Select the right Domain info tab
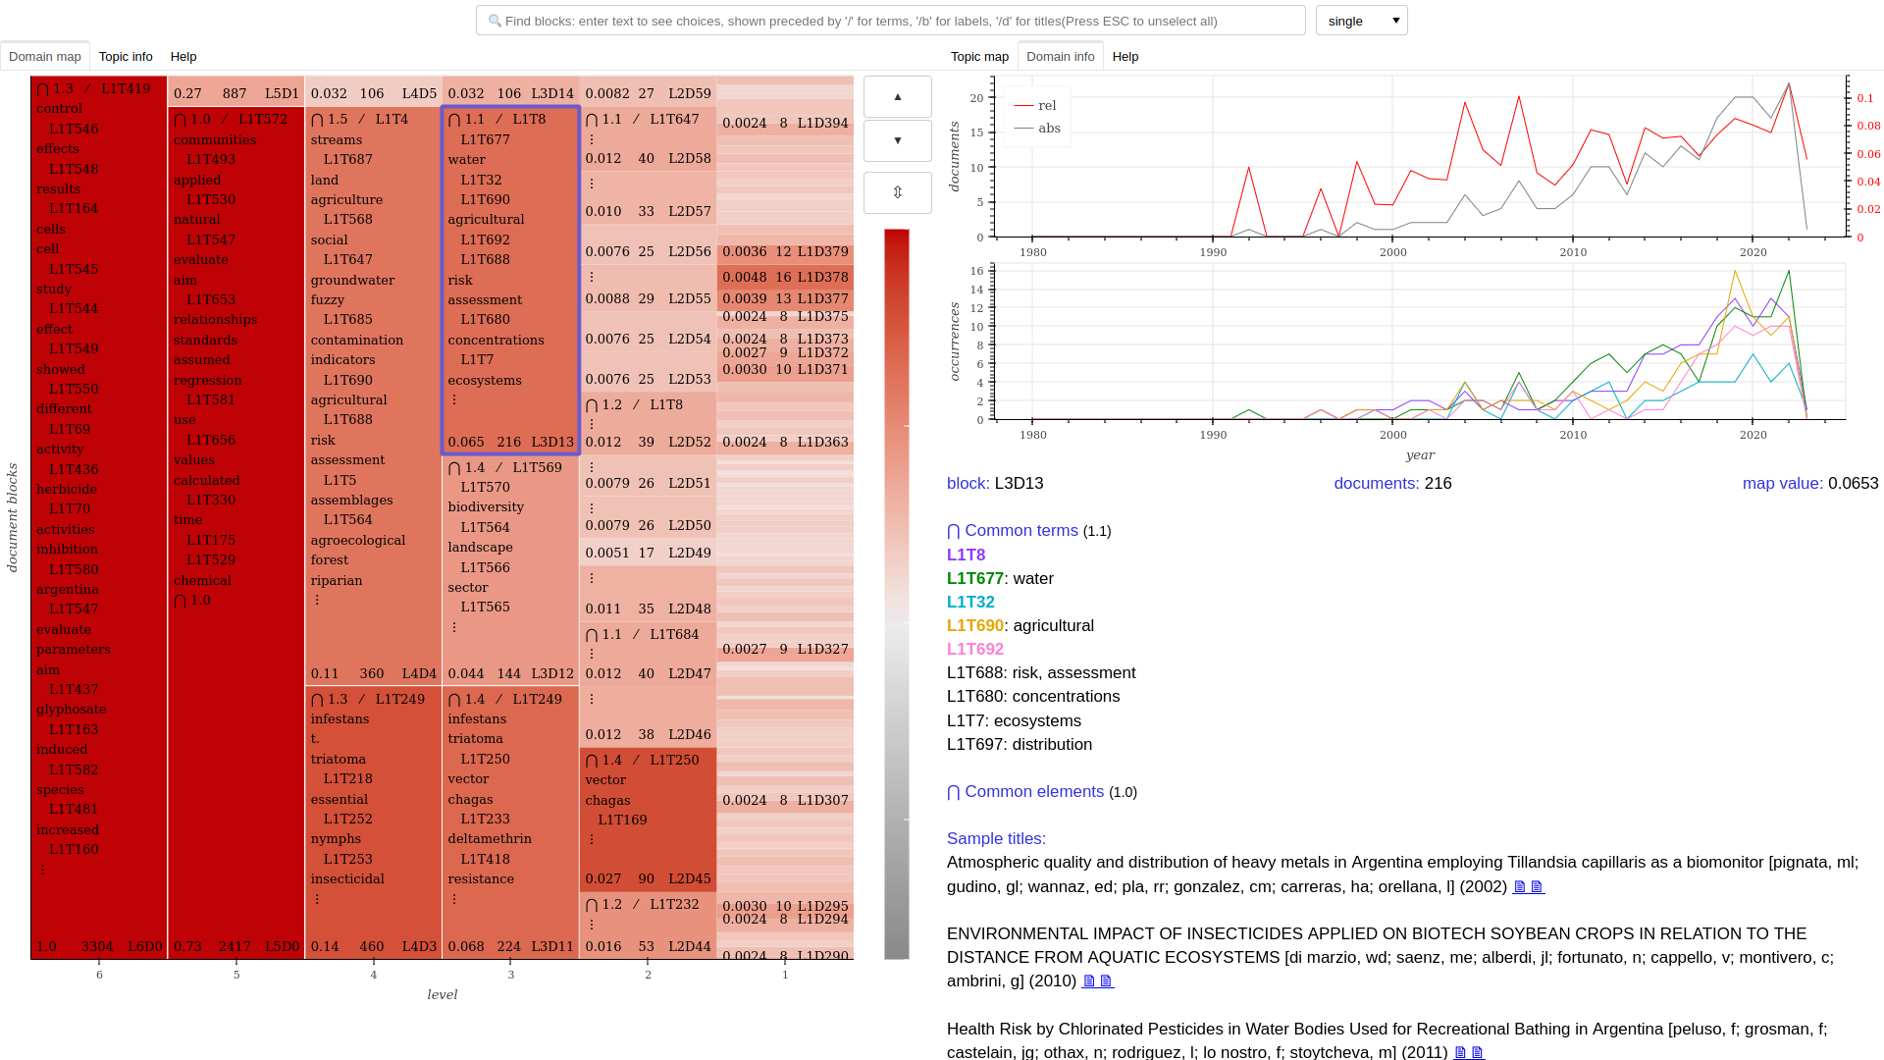Screen dimensions: 1884x1060 pos(1061,57)
